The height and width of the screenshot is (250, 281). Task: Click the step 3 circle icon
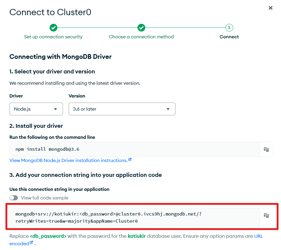point(229,28)
